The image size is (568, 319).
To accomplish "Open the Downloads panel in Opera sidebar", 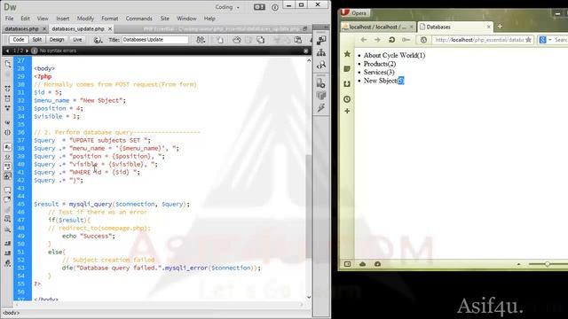I will [347, 84].
